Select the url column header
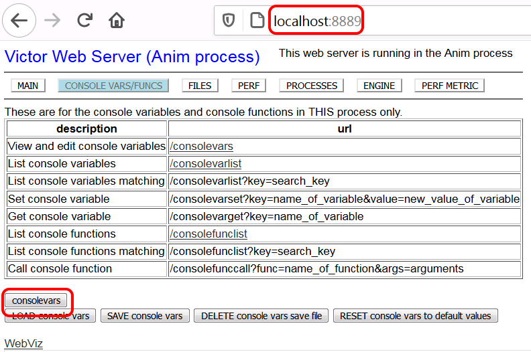This screenshot has width=531, height=352. [x=345, y=129]
